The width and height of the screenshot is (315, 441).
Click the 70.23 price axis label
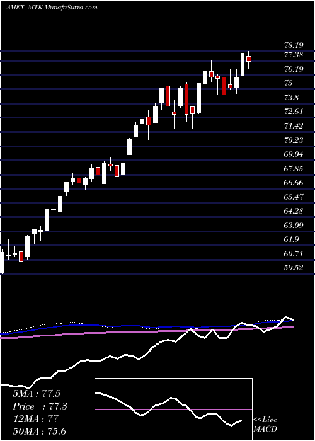[294, 140]
